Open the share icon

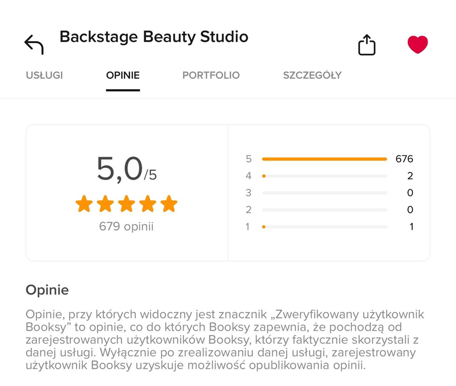(367, 45)
